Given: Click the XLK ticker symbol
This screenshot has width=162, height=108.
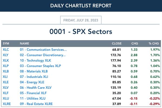Looking at the screenshot, I should (x=6, y=61).
